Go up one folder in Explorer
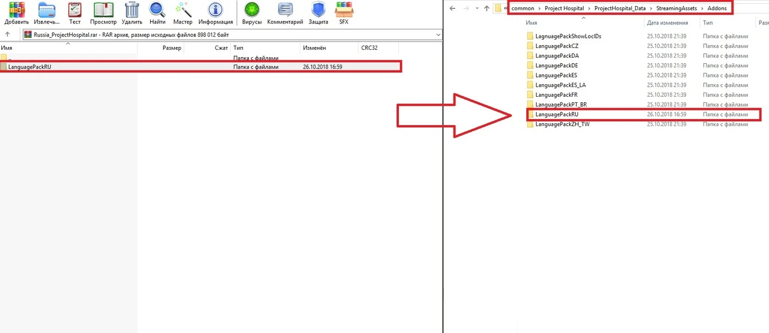 click(487, 8)
